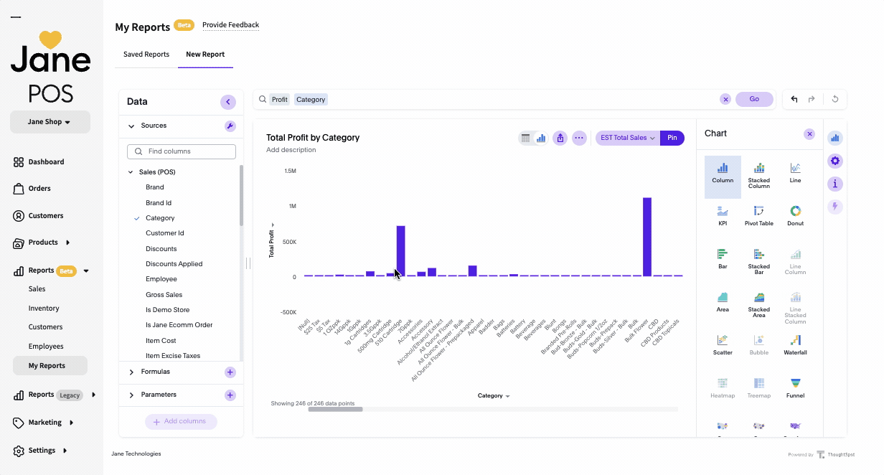Open chart settings gear icon

pyautogui.click(x=835, y=161)
